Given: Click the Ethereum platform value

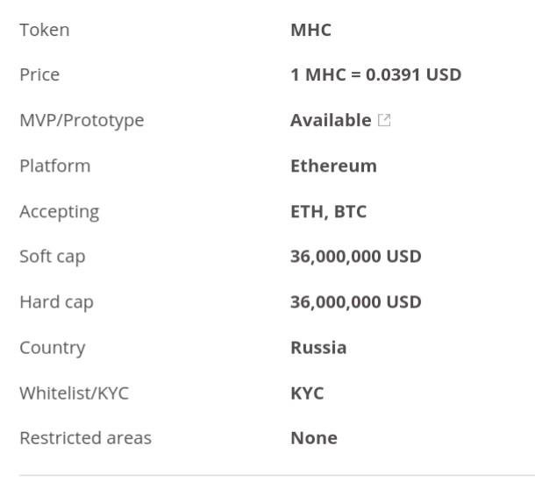Looking at the screenshot, I should tap(333, 166).
